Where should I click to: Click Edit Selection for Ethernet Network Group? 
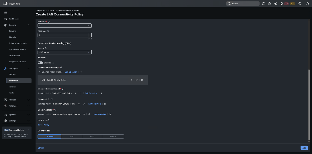click(x=71, y=72)
